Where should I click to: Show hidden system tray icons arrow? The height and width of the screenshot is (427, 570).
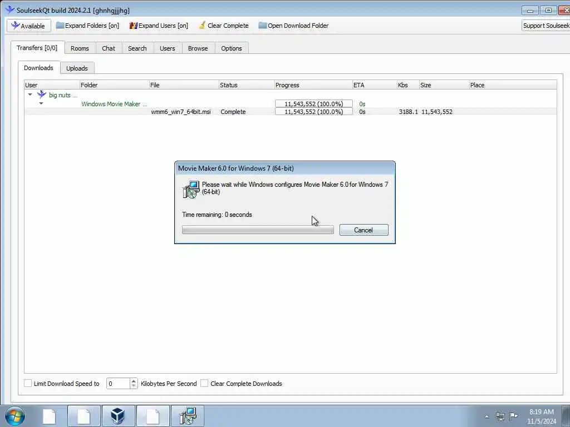pyautogui.click(x=487, y=416)
